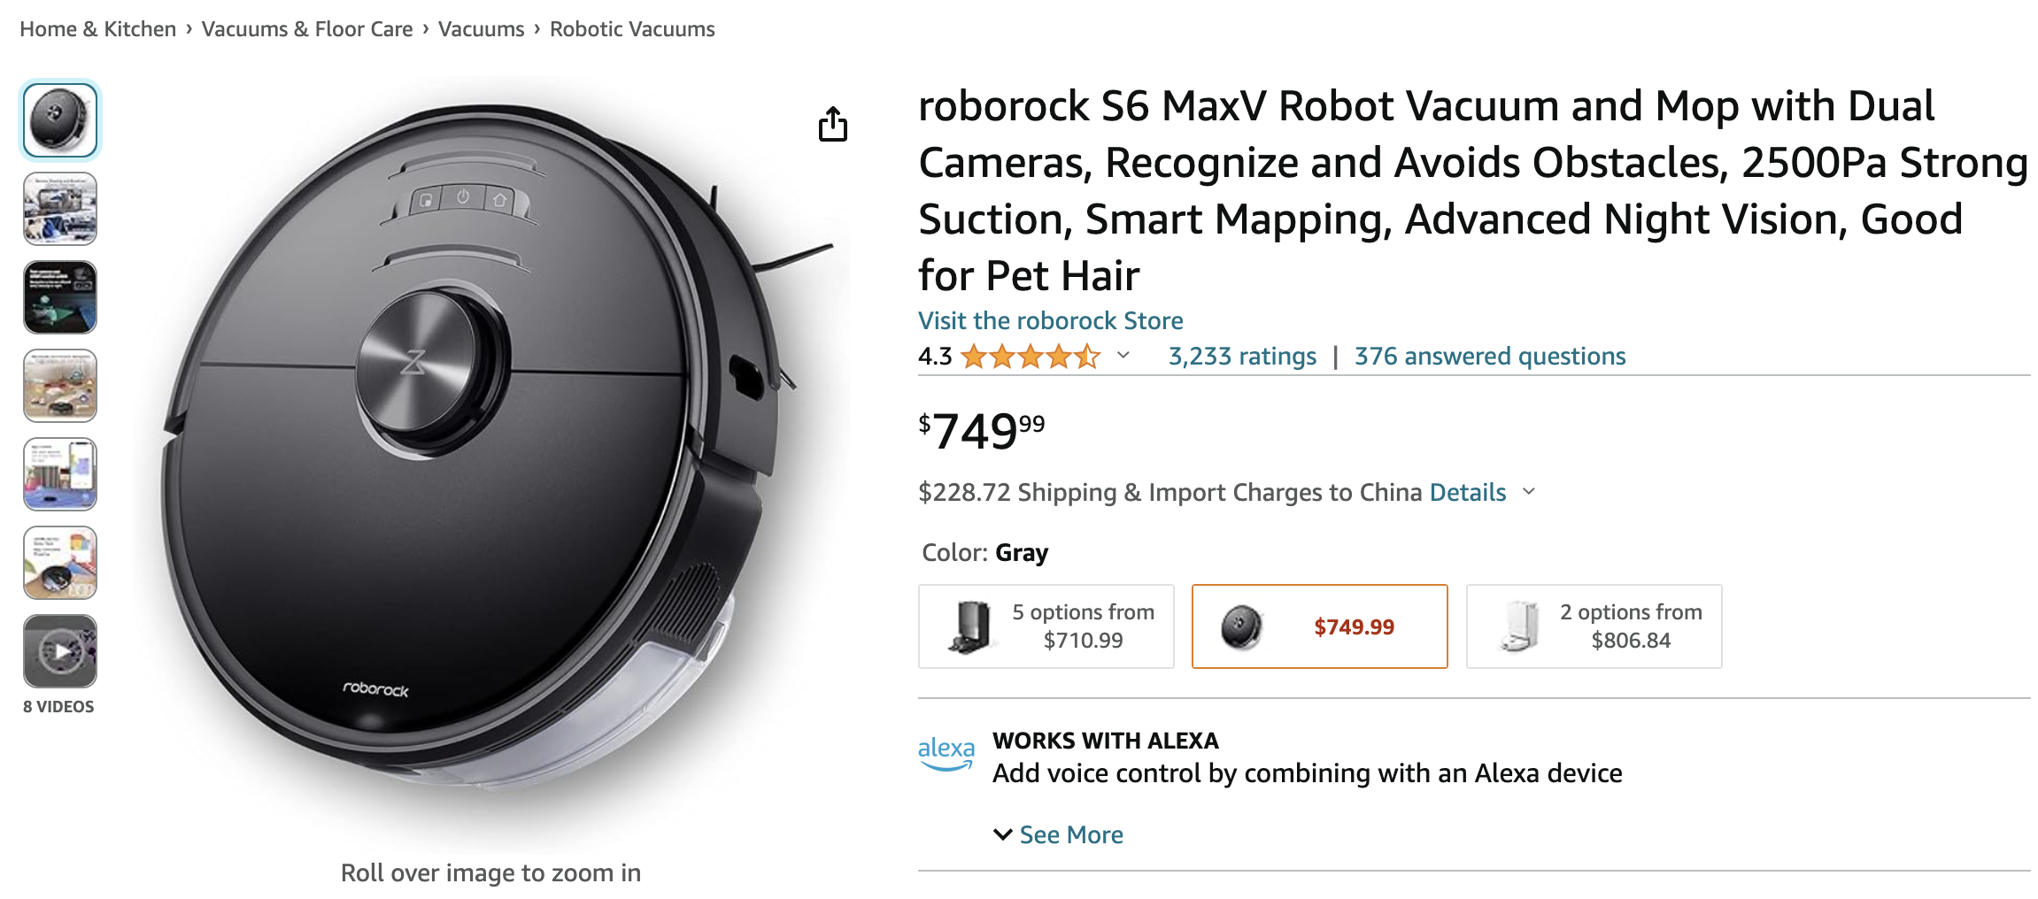The height and width of the screenshot is (899, 2038).
Task: Select the second product image thumbnail
Action: pyautogui.click(x=60, y=209)
